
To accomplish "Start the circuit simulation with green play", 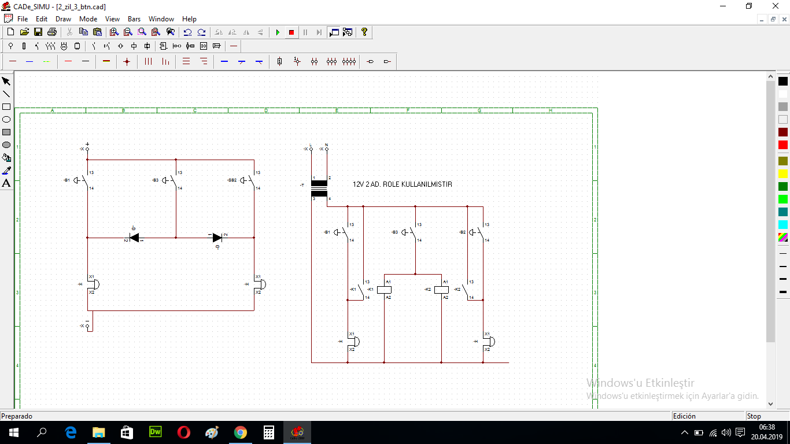I will [x=278, y=32].
